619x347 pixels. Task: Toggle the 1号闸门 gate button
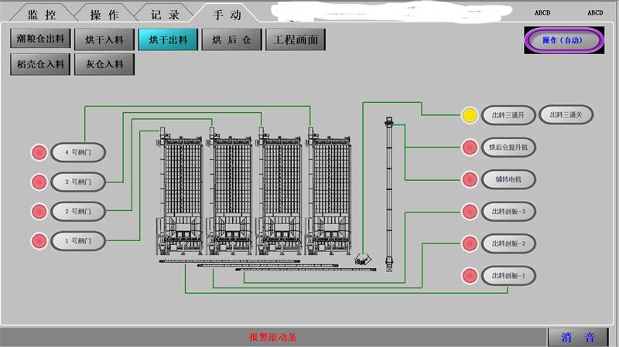tap(78, 241)
